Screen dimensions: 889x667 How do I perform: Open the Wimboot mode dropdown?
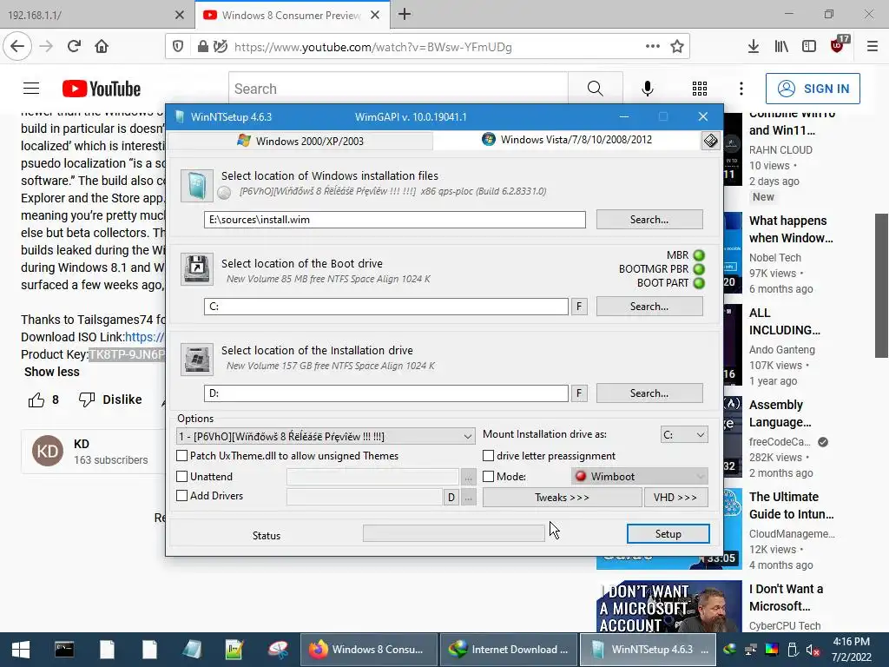pos(640,477)
